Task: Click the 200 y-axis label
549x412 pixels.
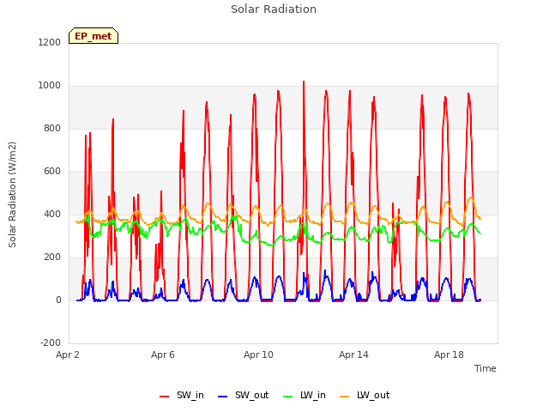Action: coord(52,257)
